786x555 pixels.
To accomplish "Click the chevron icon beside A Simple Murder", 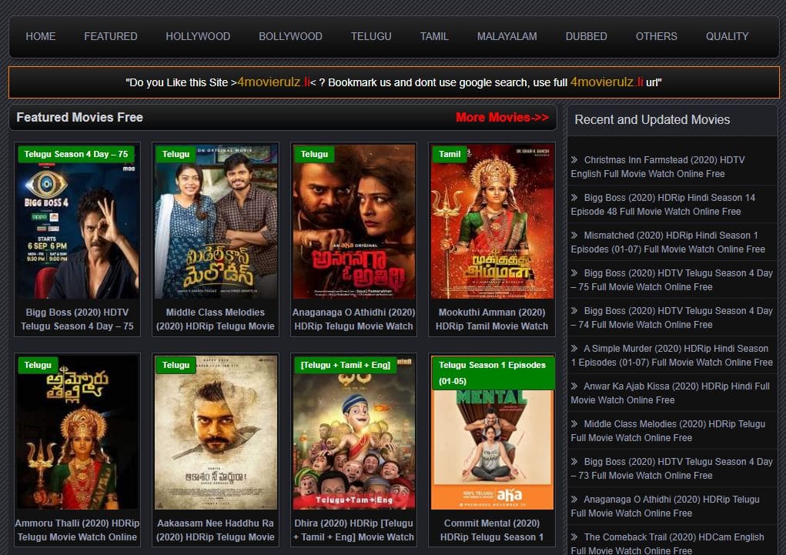I will tap(574, 349).
